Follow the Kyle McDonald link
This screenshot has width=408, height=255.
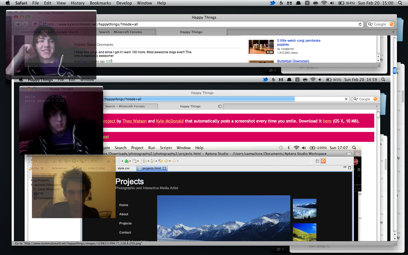click(170, 121)
